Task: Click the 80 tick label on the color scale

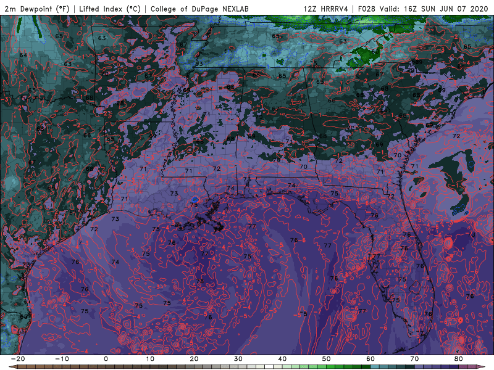Action: point(459,359)
